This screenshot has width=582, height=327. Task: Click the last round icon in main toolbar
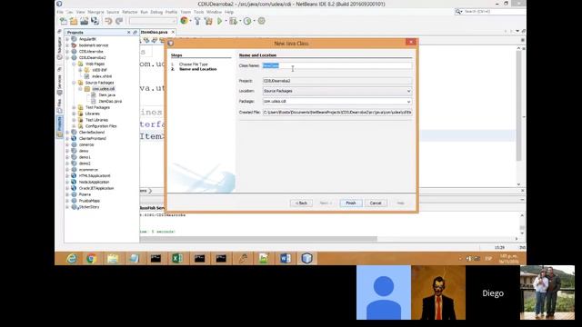(x=261, y=21)
